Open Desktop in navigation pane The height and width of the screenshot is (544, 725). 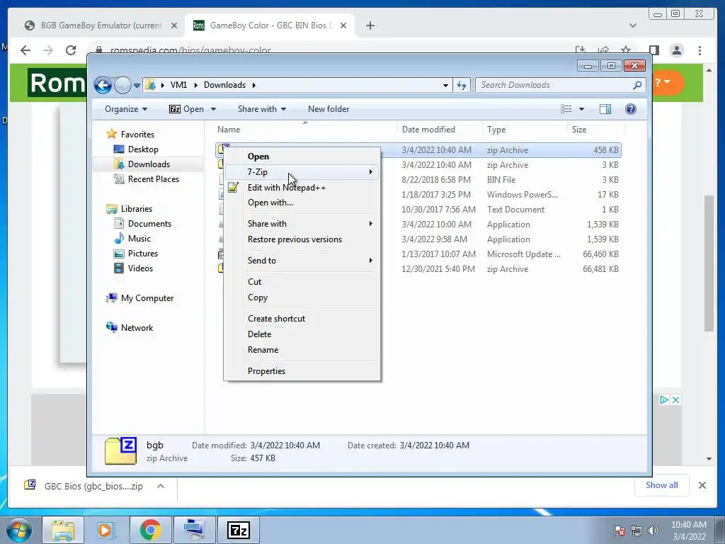coord(143,149)
